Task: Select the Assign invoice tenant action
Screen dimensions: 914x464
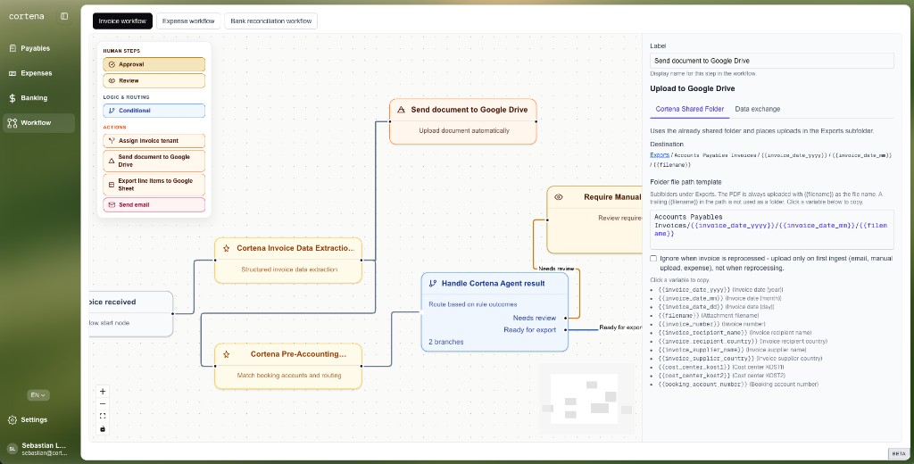Action: coord(154,141)
